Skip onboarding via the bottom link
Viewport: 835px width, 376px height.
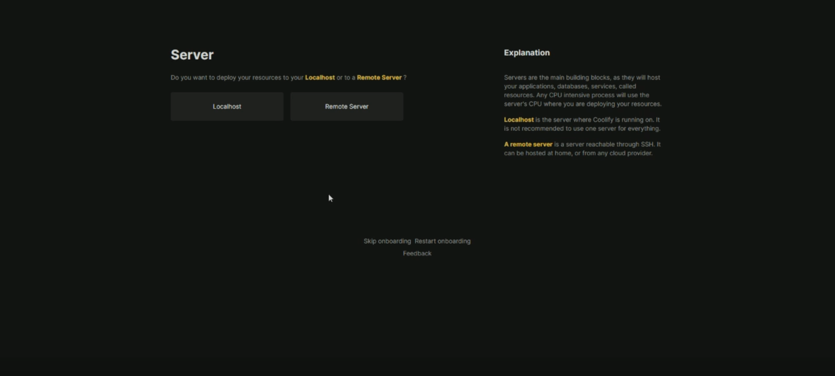(387, 241)
